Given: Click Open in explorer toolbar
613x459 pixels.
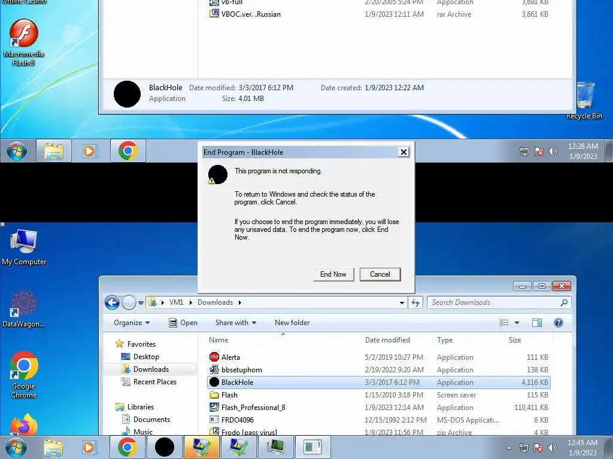Looking at the screenshot, I should point(183,323).
